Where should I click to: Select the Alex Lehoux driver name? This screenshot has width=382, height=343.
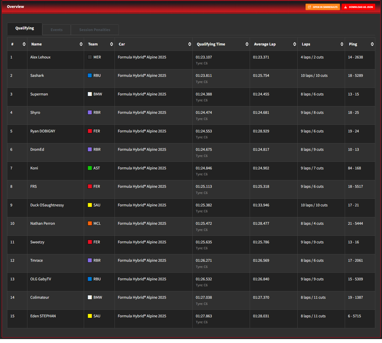click(x=40, y=57)
